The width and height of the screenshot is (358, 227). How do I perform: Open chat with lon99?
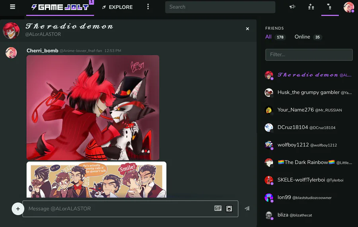tap(308, 198)
